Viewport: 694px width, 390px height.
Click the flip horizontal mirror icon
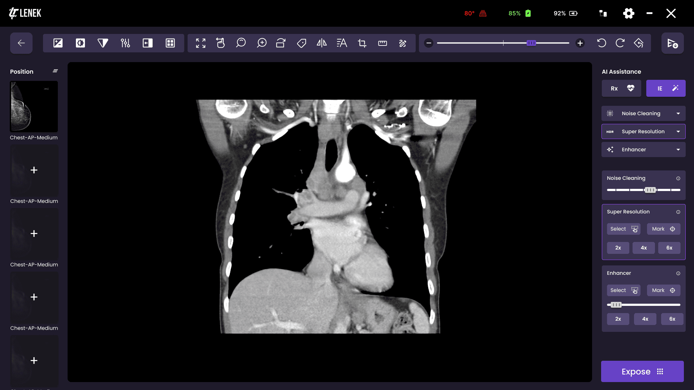[321, 43]
